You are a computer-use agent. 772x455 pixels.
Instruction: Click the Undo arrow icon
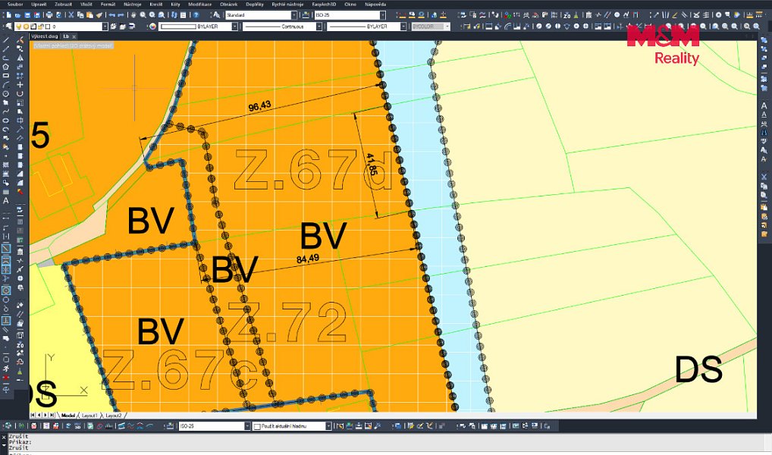111,15
